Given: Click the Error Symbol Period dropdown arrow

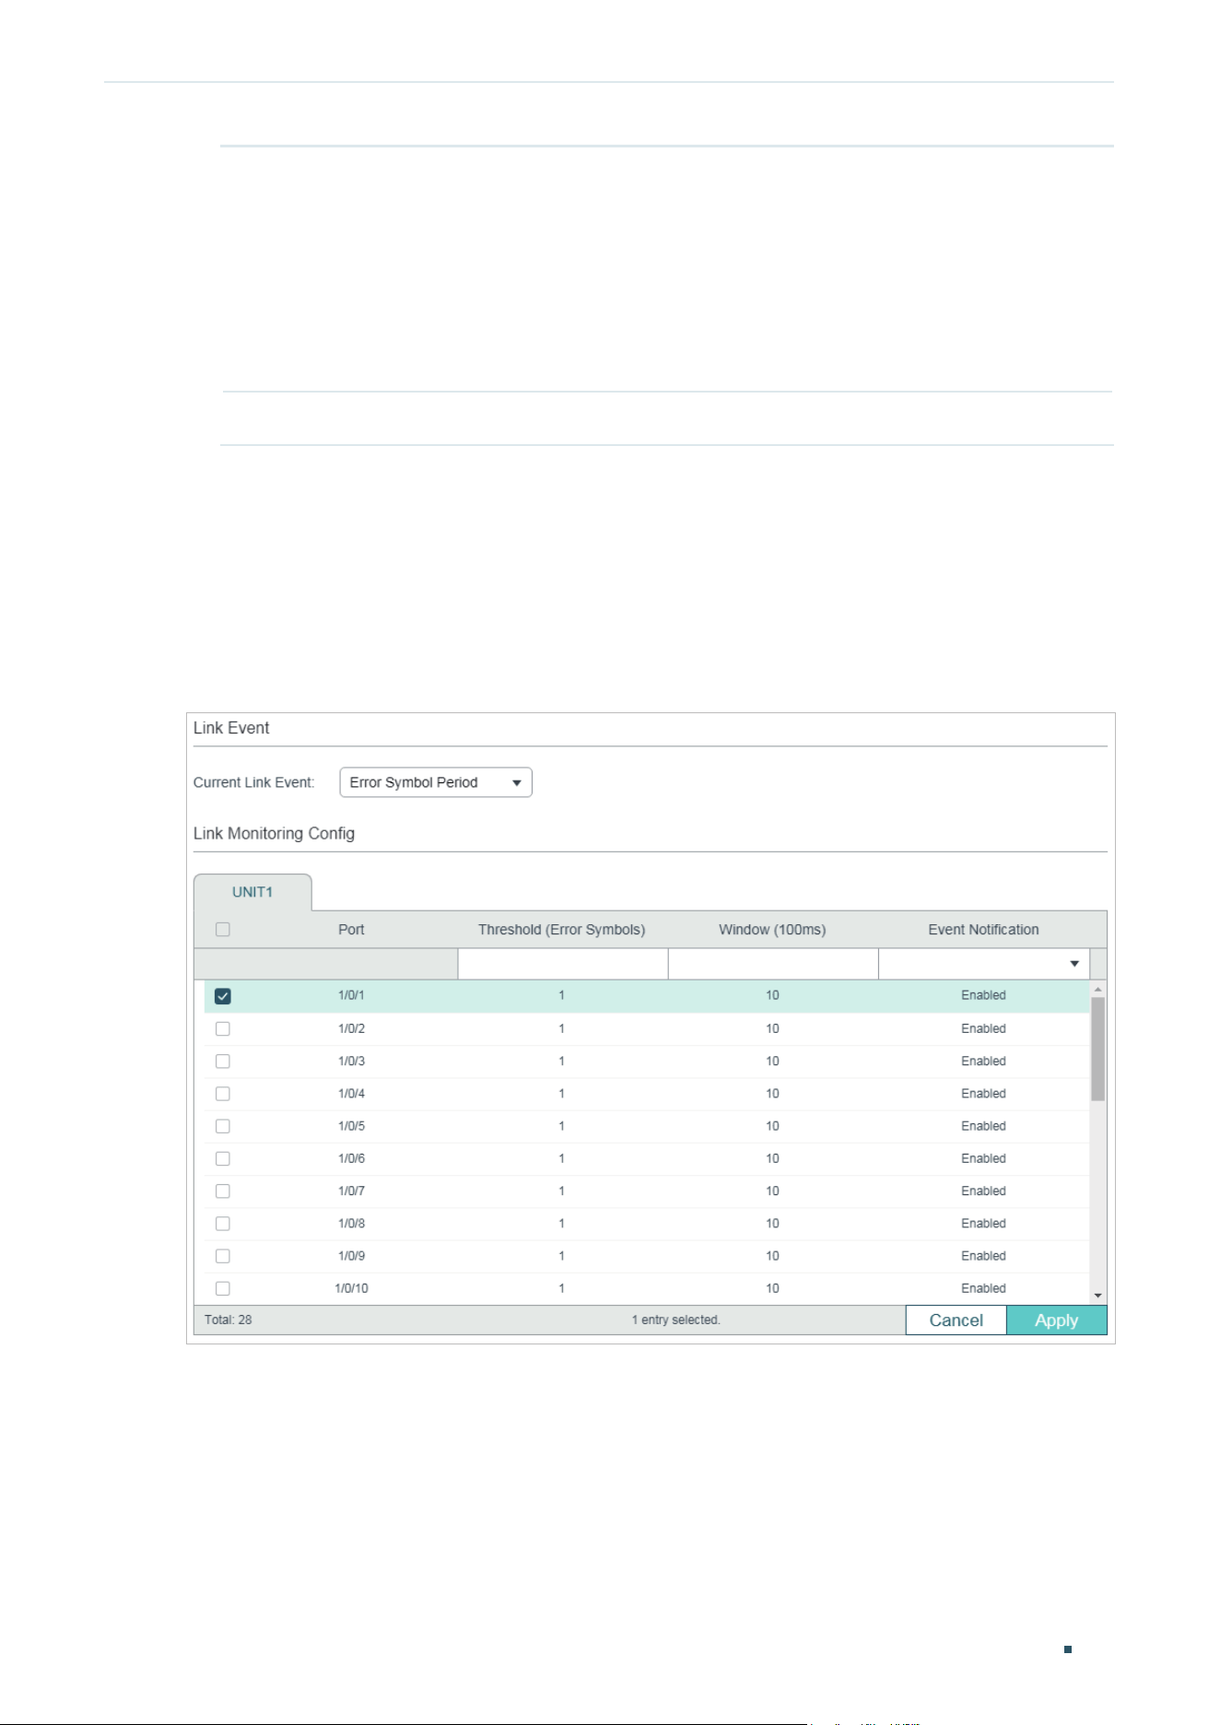Looking at the screenshot, I should click(x=517, y=783).
